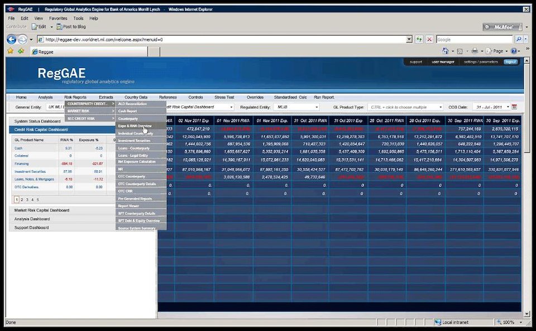The width and height of the screenshot is (536, 331).
Task: Switch to the Reggae browser tab
Action: tap(89, 52)
